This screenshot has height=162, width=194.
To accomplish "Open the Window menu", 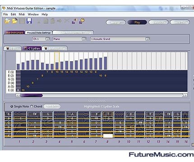I will tap(33, 14).
